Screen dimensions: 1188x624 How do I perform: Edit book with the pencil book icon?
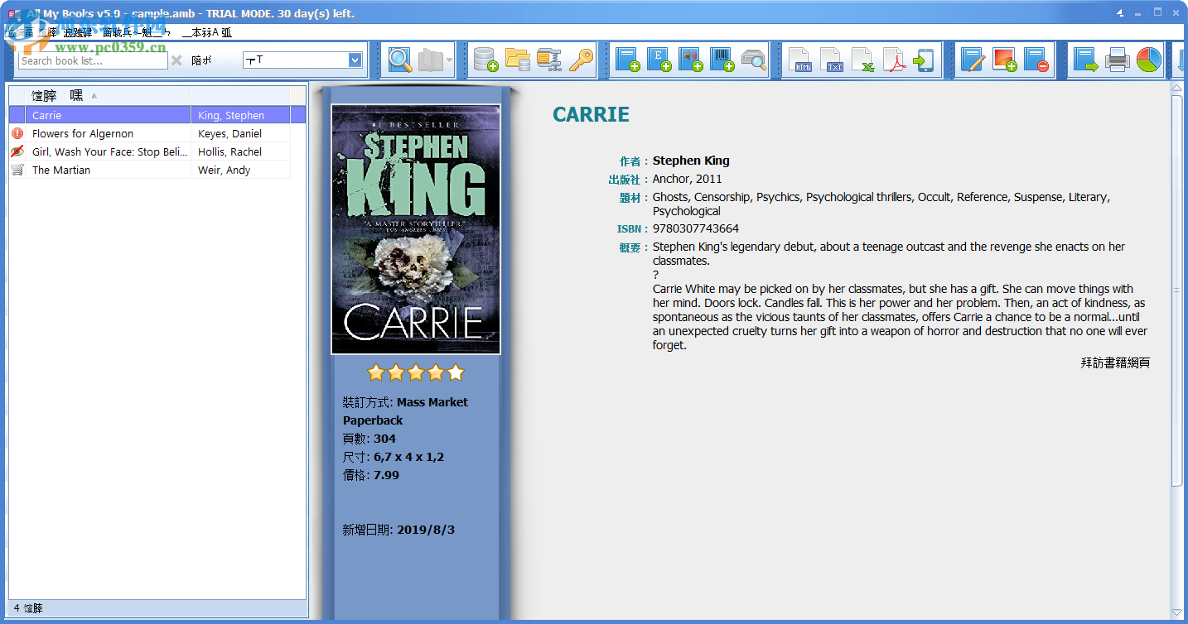point(973,60)
